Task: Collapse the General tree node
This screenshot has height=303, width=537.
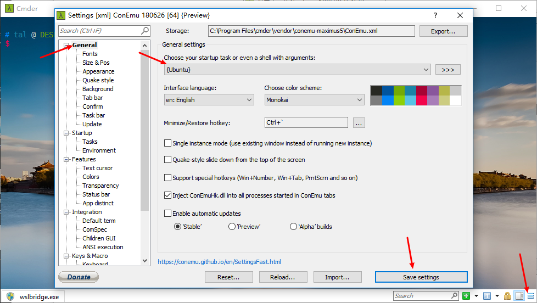Action: 66,45
